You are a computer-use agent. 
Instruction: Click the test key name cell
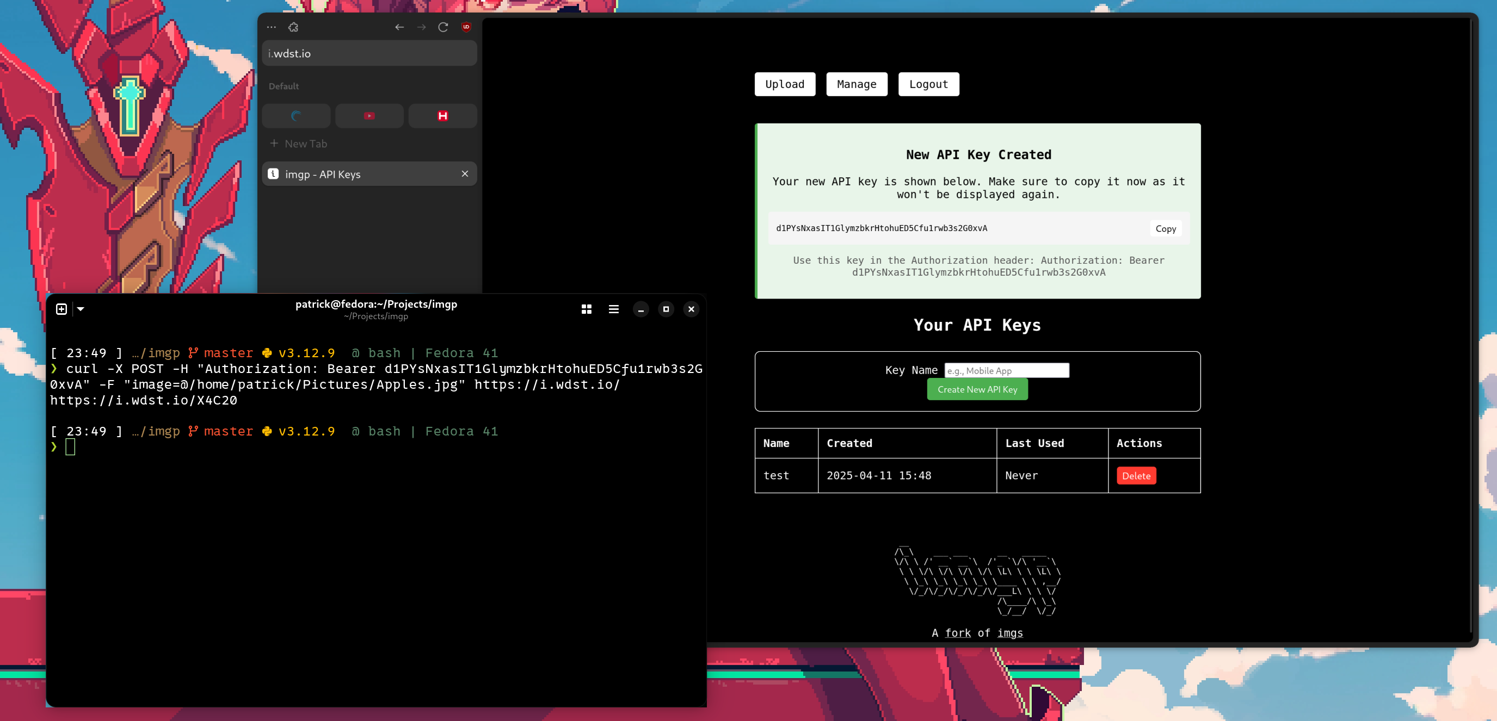point(786,476)
